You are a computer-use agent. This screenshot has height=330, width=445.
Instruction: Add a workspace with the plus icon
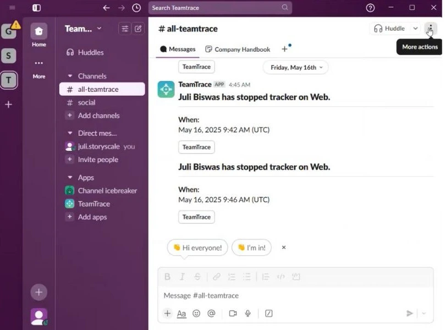click(x=8, y=105)
